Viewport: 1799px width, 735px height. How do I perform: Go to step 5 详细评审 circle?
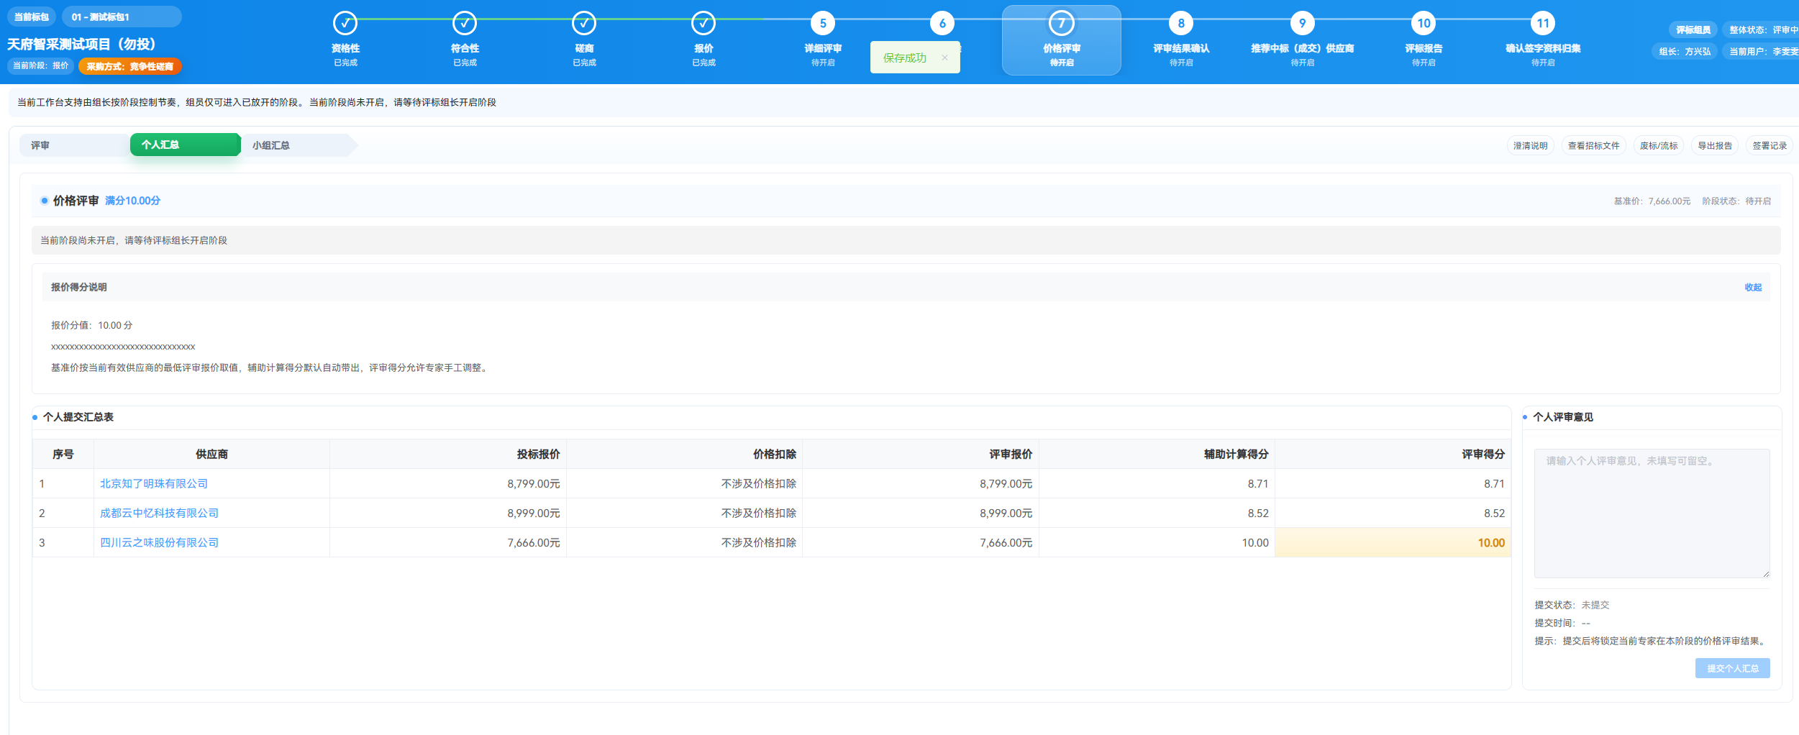pos(823,23)
